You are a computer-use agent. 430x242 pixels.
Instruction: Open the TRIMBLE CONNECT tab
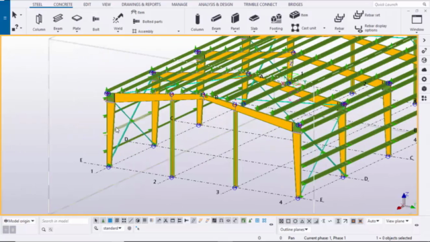260,5
